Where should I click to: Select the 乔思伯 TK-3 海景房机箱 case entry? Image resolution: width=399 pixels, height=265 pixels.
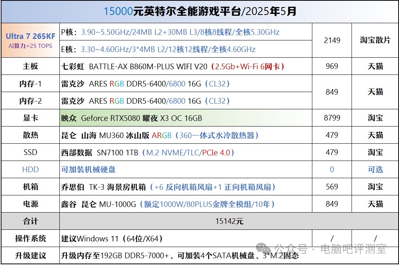168,187
